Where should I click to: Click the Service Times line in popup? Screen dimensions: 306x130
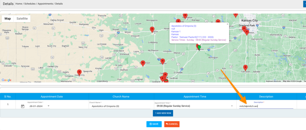point(199,40)
